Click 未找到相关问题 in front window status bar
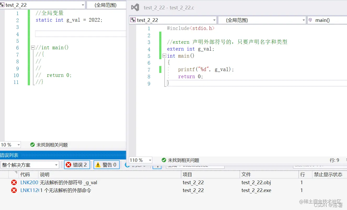 [183, 160]
